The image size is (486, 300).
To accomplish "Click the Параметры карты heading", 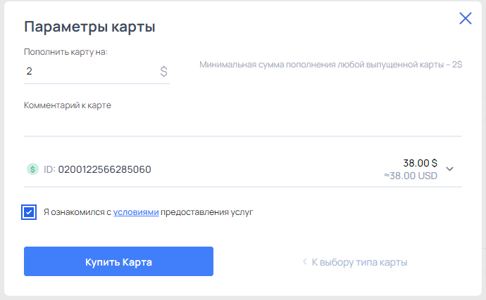I will [x=89, y=27].
